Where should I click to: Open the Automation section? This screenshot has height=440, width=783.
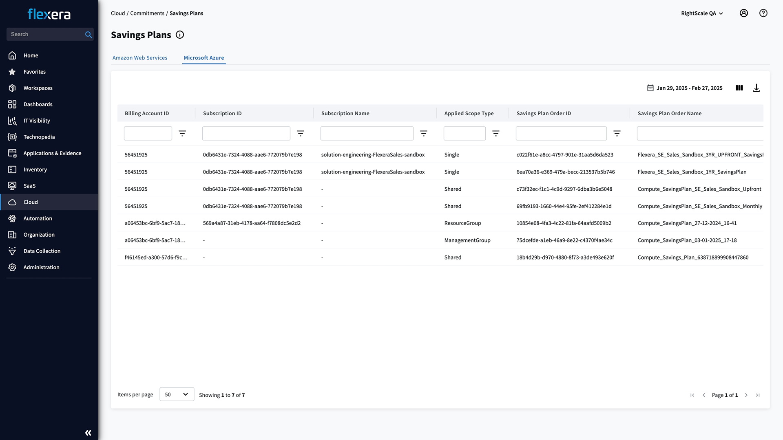(x=38, y=218)
